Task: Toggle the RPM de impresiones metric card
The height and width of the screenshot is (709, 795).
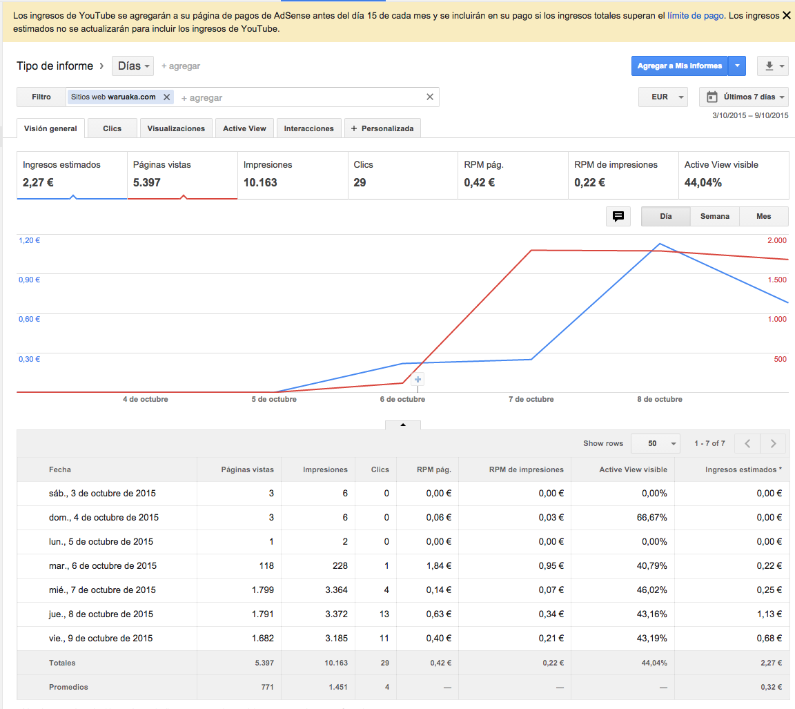Action: [624, 175]
